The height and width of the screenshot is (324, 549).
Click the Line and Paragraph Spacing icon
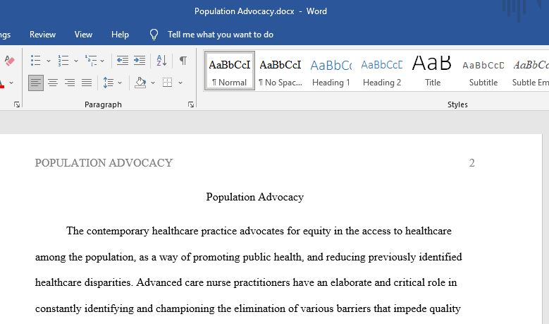pyautogui.click(x=109, y=83)
